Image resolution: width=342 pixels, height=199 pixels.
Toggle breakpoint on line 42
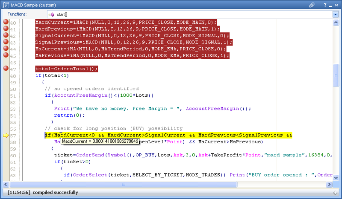[x=6, y=35]
